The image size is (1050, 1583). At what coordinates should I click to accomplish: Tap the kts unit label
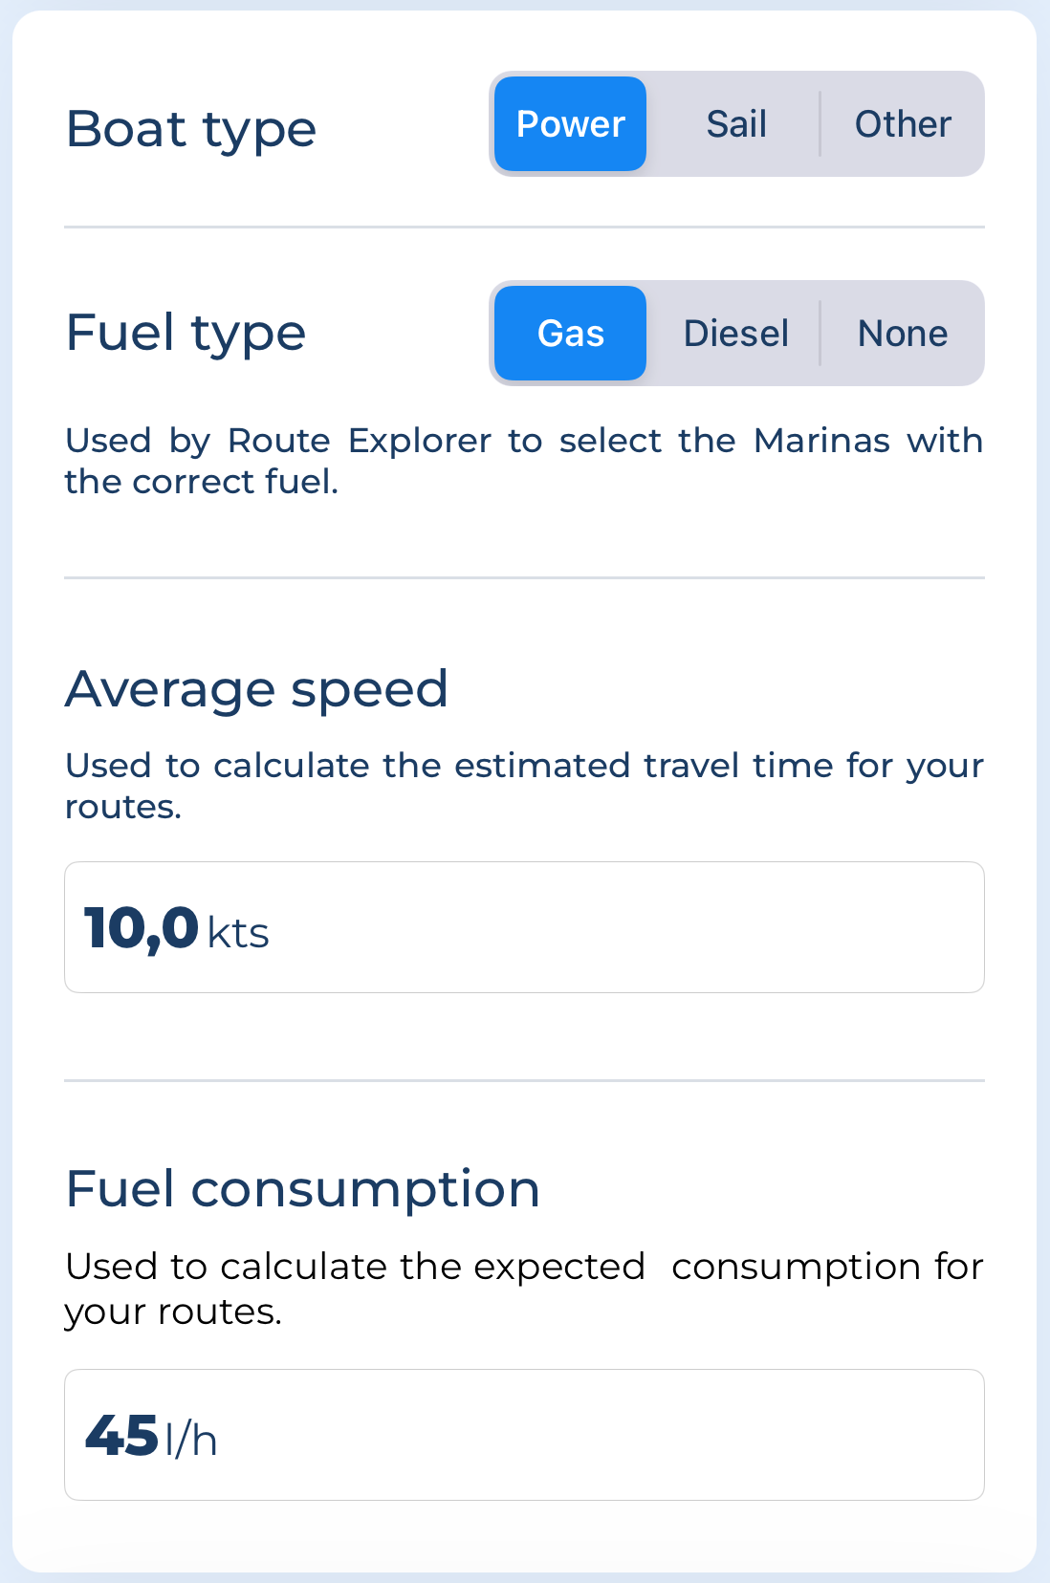[x=238, y=933]
